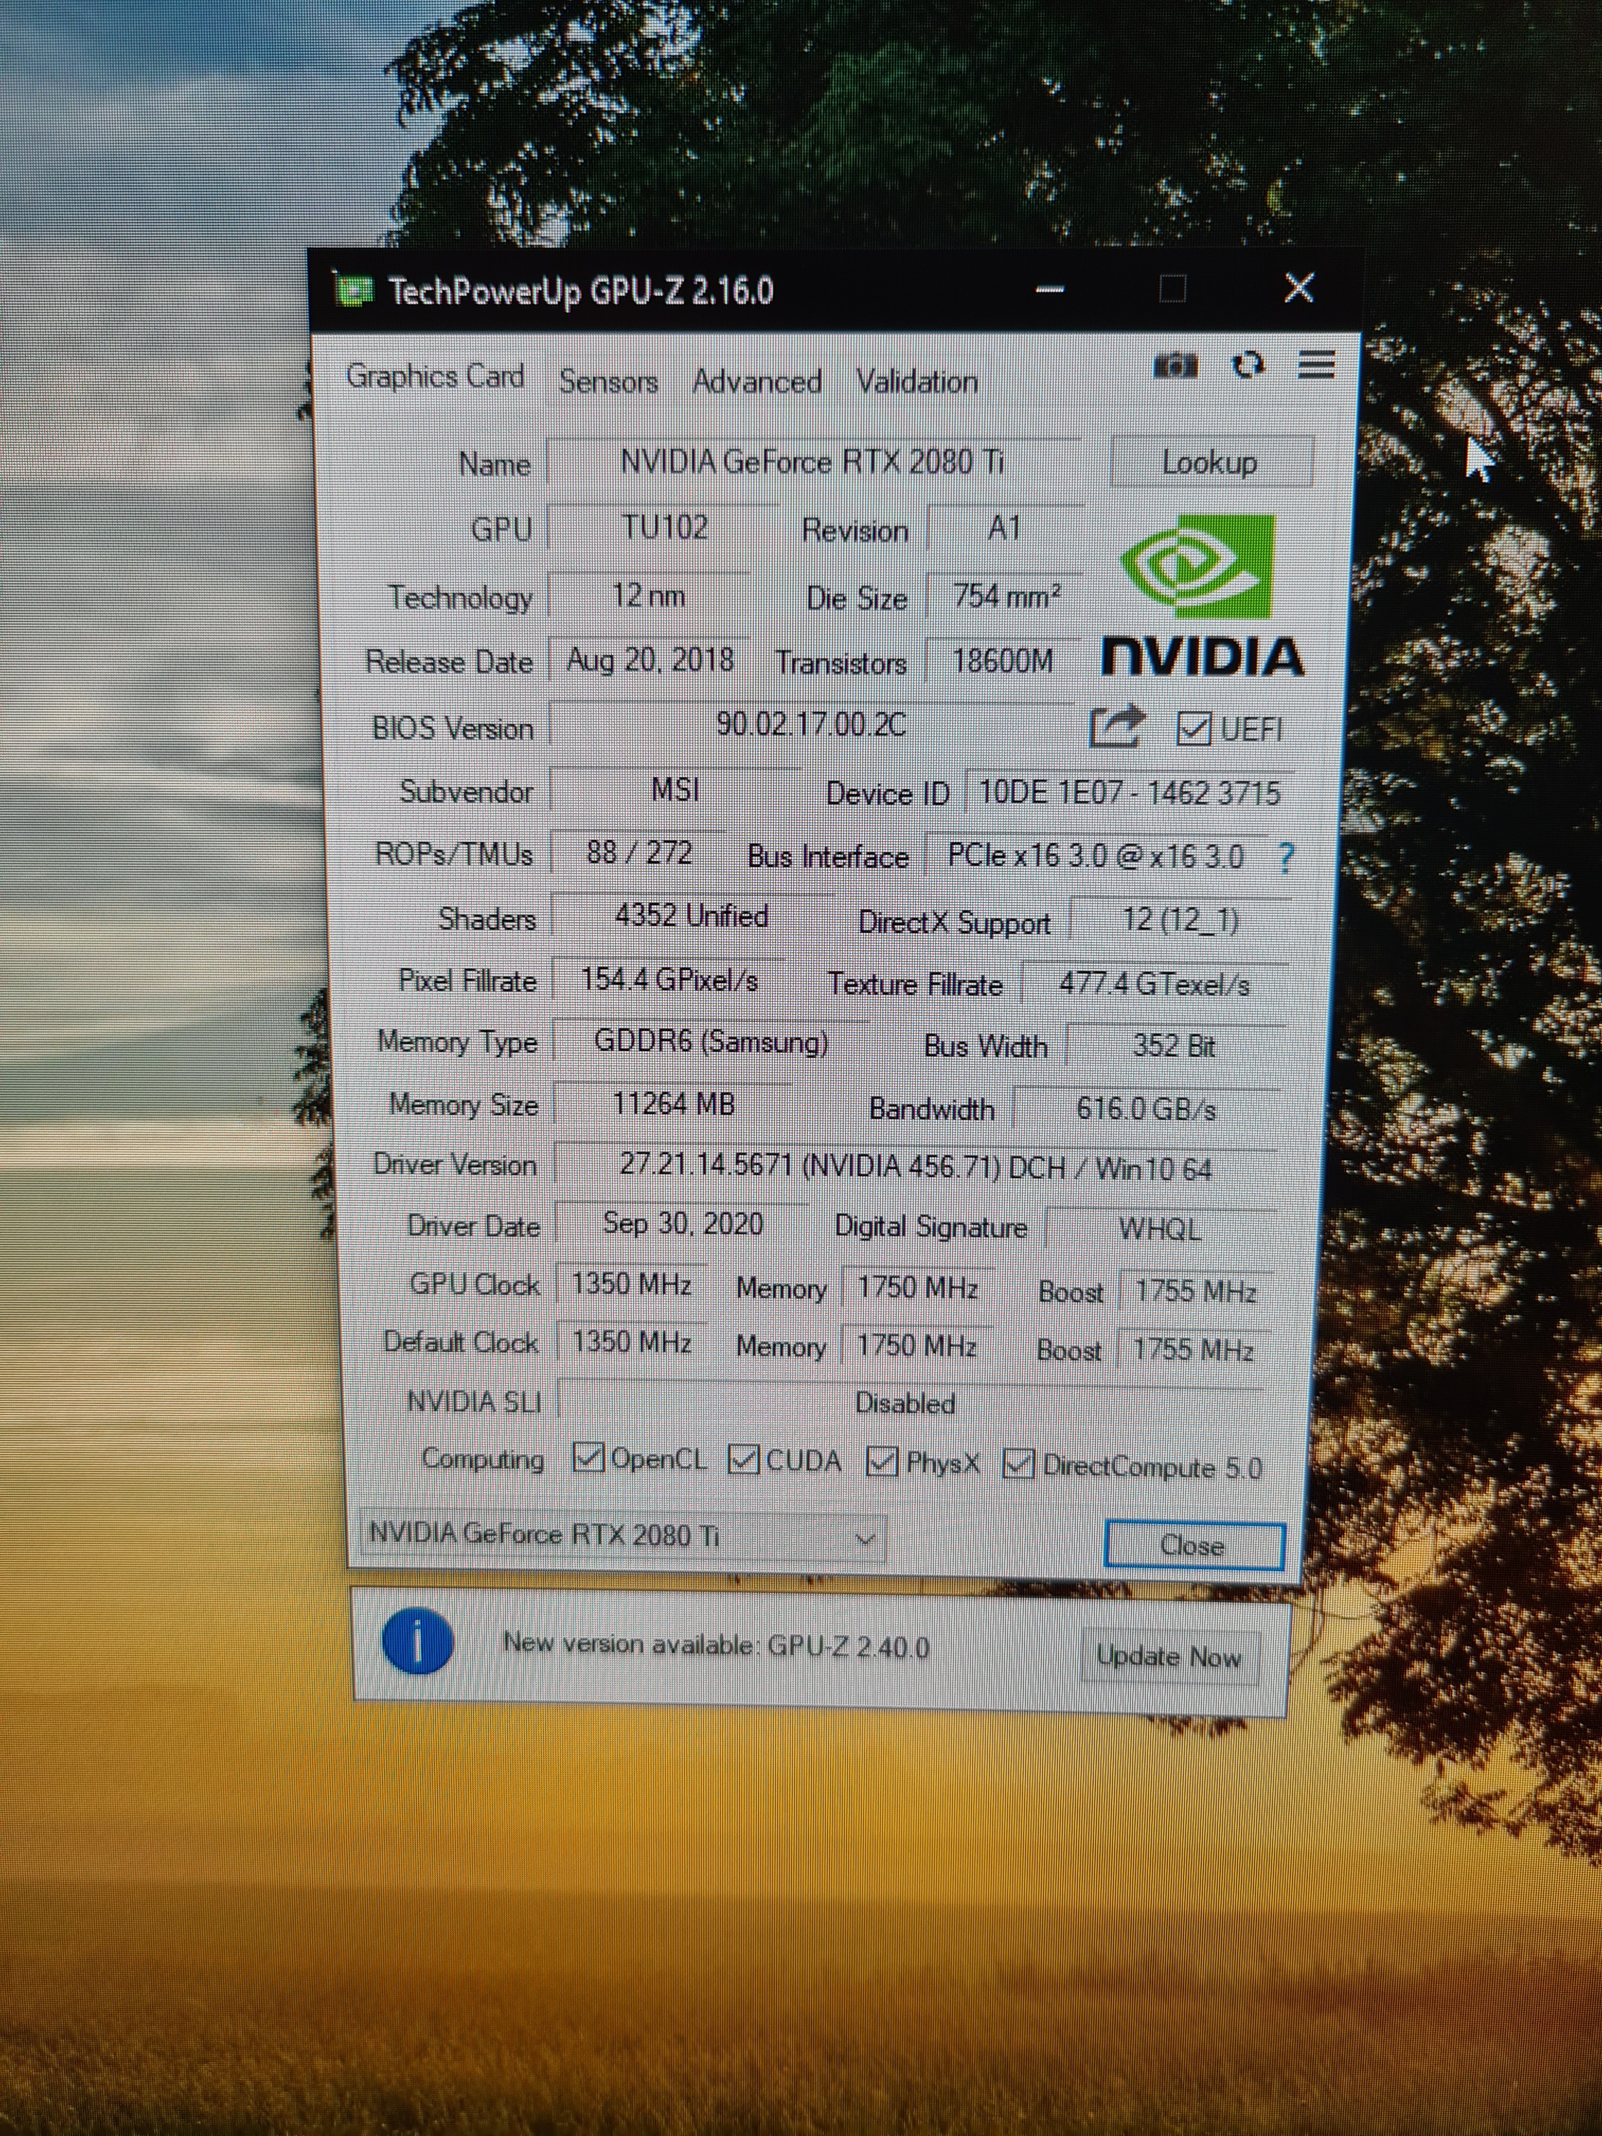Screen dimensions: 1602x2136
Task: Toggle the OpenCL checkbox
Action: [x=588, y=1457]
